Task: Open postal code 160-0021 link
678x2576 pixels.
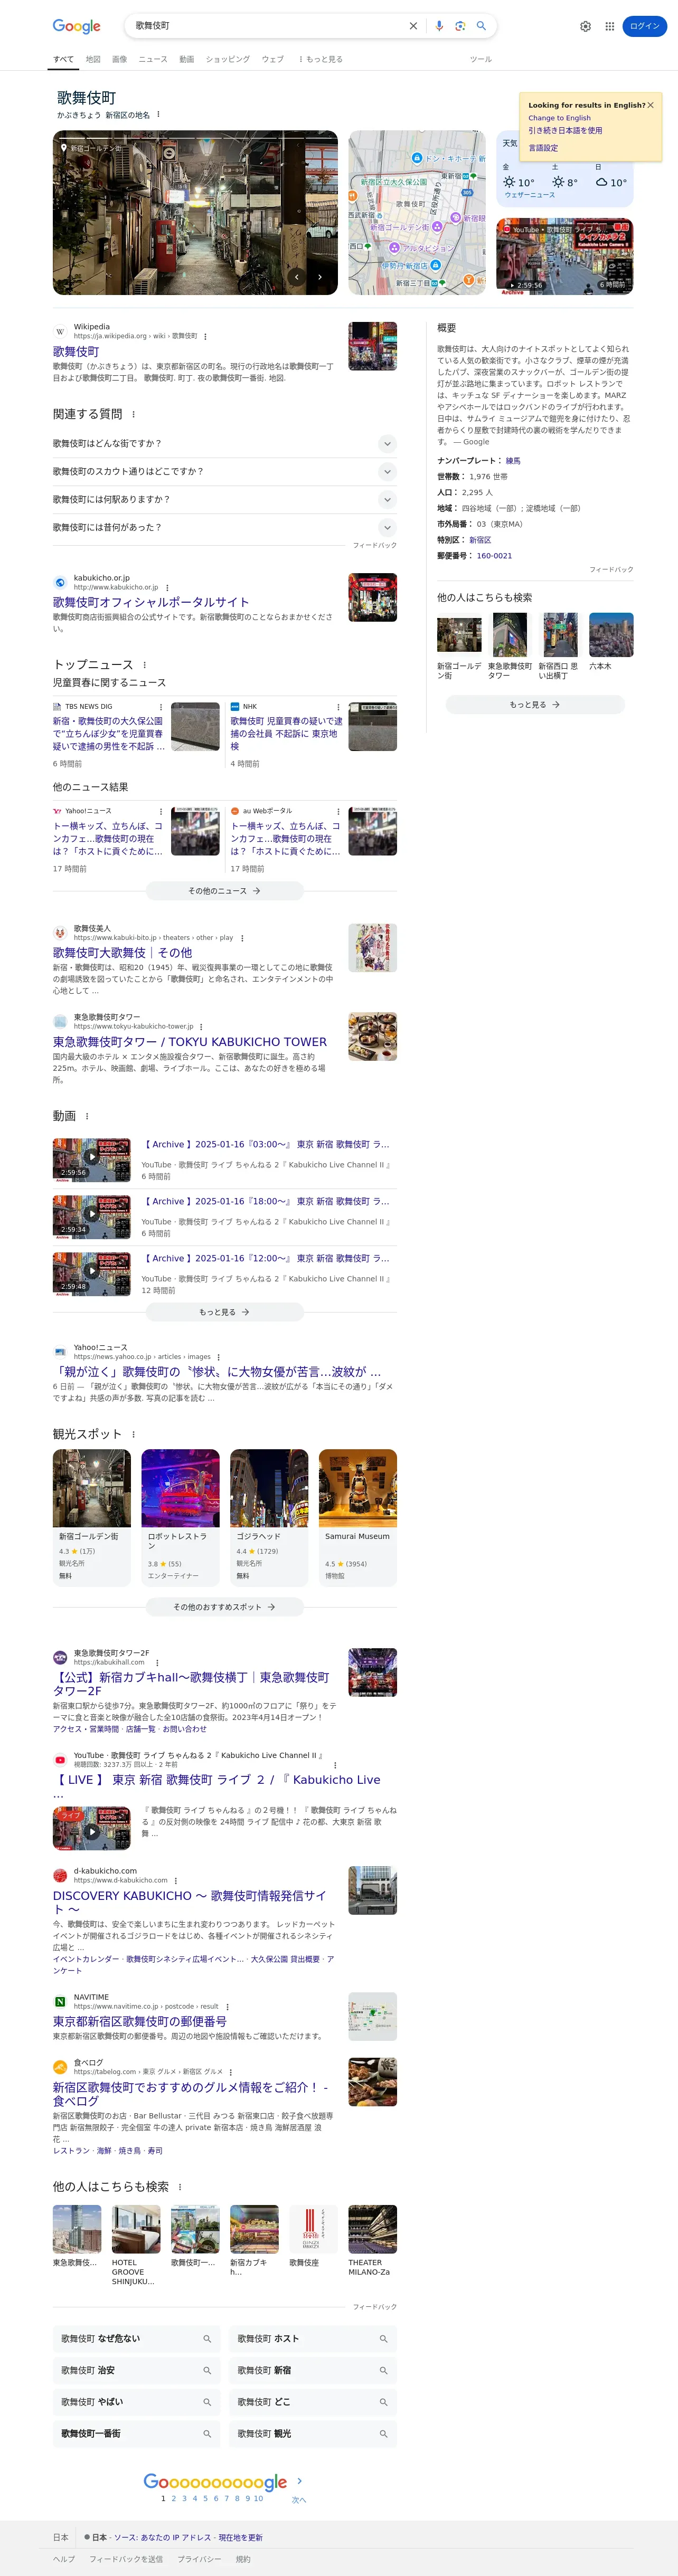Action: 494,556
